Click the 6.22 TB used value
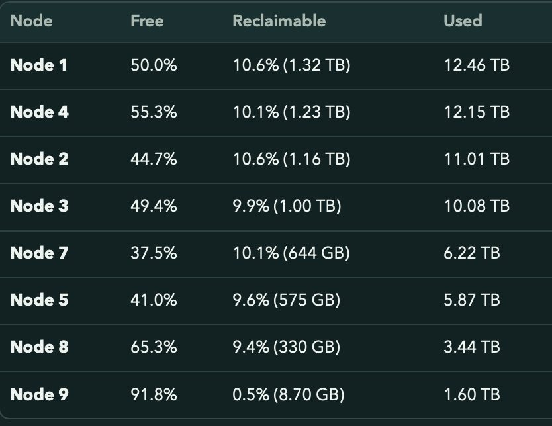This screenshot has height=426, width=552. 472,253
